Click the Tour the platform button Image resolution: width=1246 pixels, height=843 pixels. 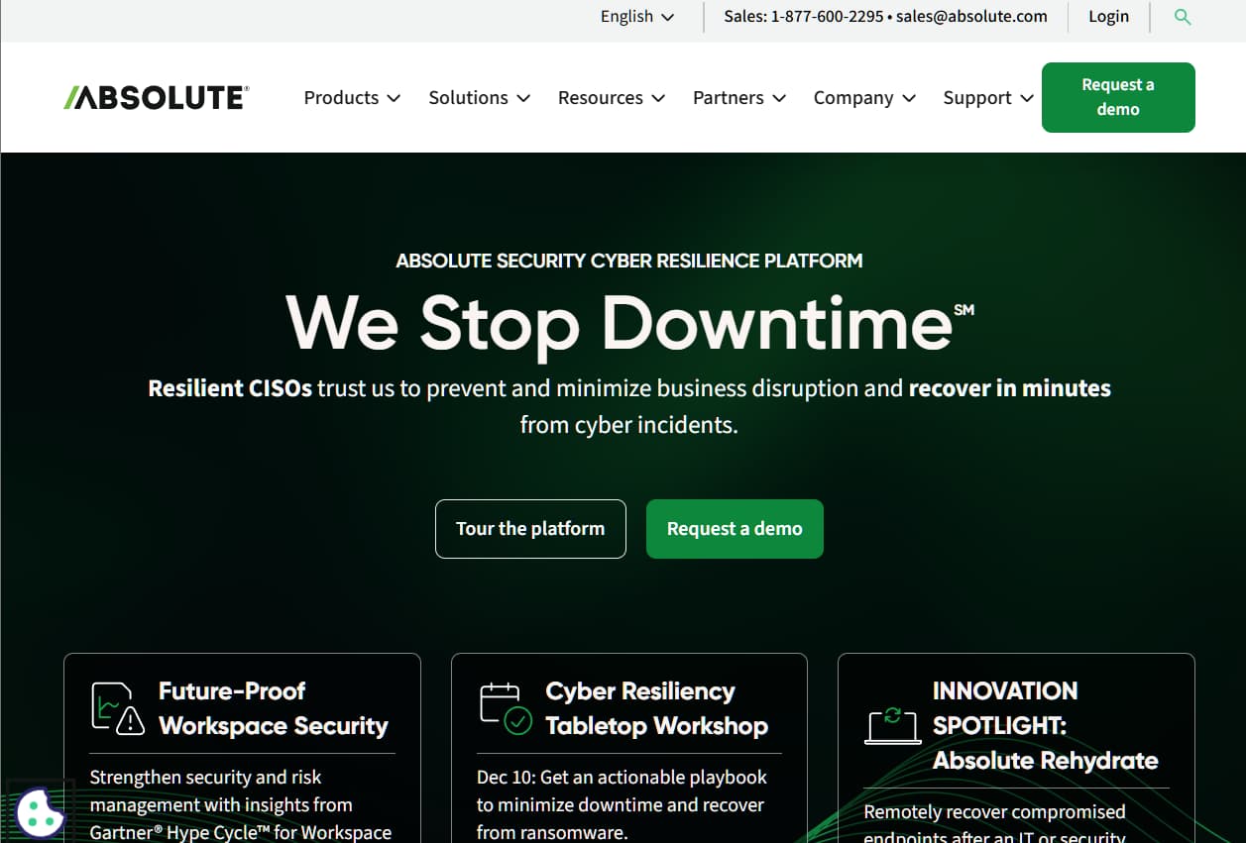tap(530, 528)
